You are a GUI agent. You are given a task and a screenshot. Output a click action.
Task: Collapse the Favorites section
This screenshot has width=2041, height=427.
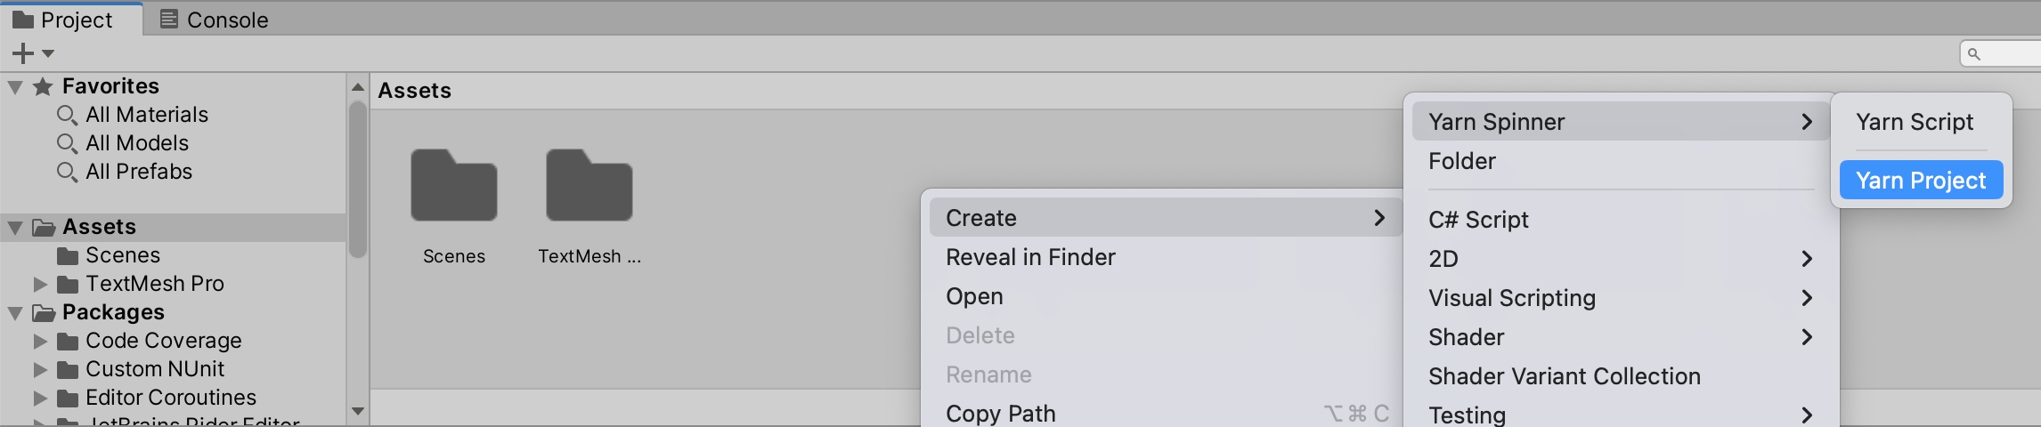[x=15, y=87]
